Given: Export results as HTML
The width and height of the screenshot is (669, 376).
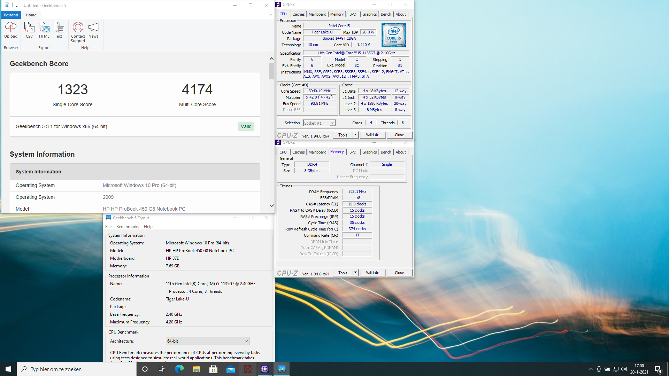Looking at the screenshot, I should click(x=44, y=30).
